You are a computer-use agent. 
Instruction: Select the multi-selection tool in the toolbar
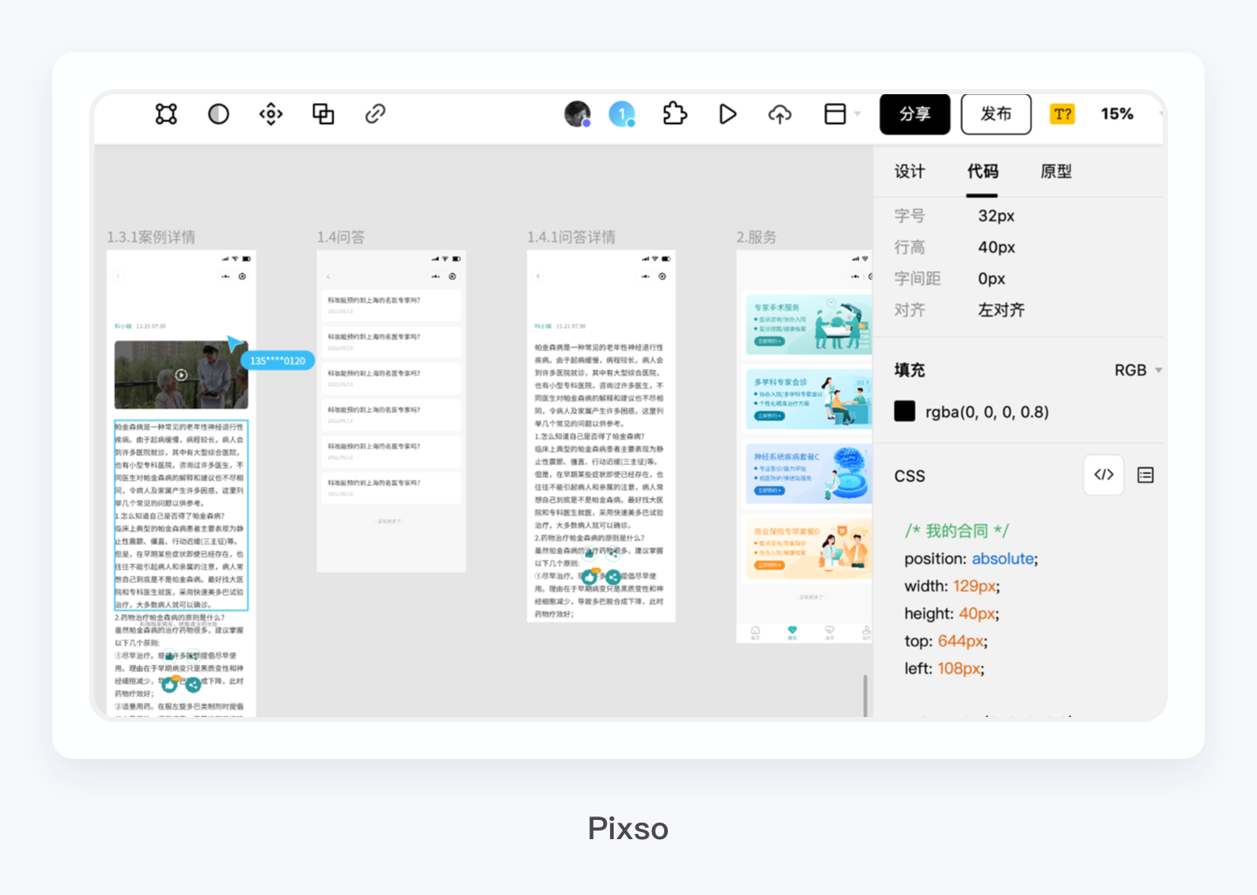tap(165, 114)
